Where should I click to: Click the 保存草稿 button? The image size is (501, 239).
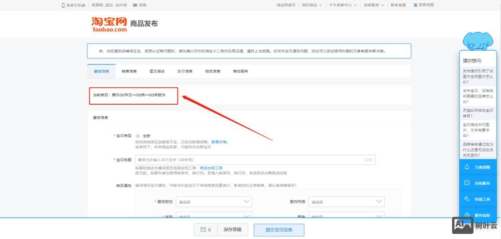pos(232,230)
